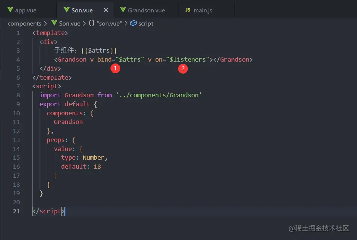Click the opening <div> tag on line 2
This screenshot has height=240, width=357.
click(x=48, y=42)
